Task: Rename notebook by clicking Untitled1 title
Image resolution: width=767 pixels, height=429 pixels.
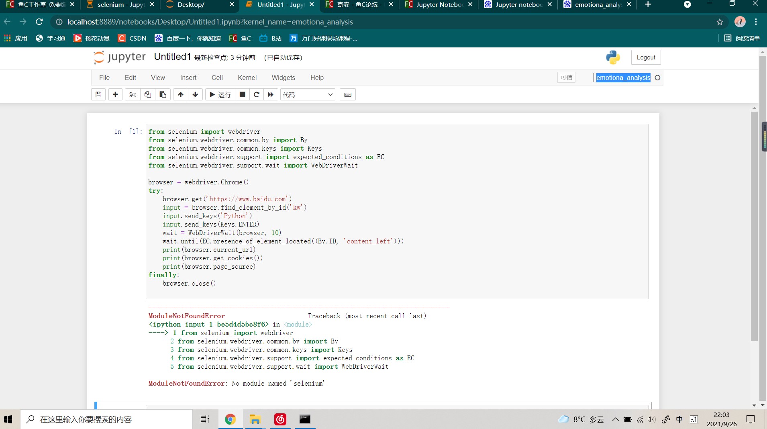Action: pyautogui.click(x=172, y=57)
